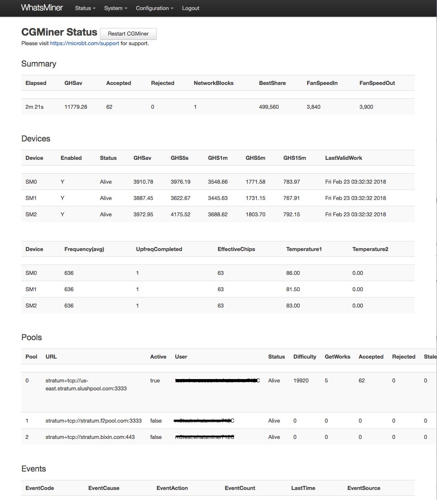Expand the Configuration menu
437x500 pixels.
154,8
